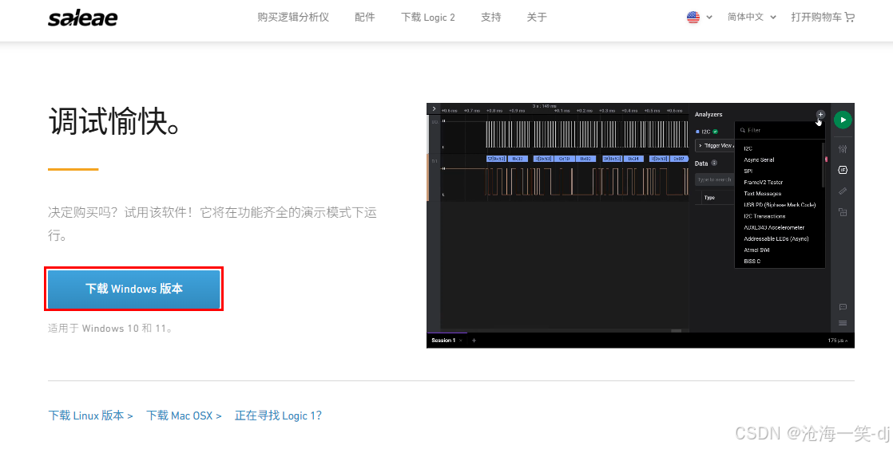This screenshot has height=449, width=893.
Task: Open the extensions icon in preview sidebar
Action: (x=843, y=212)
